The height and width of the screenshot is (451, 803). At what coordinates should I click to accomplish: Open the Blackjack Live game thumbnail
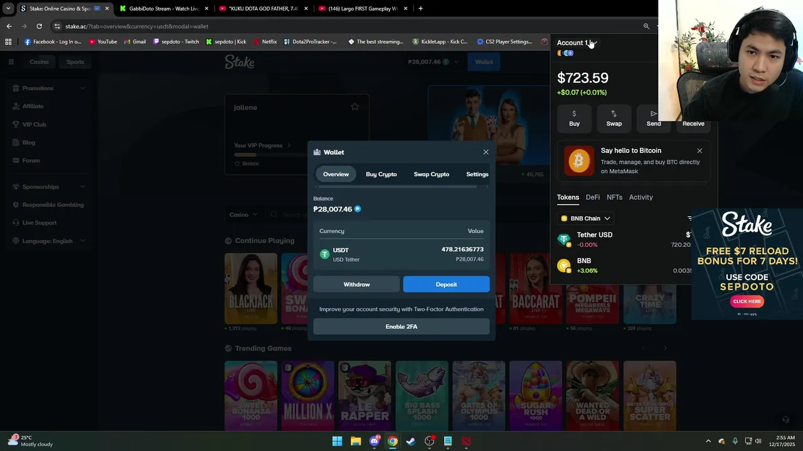(251, 289)
